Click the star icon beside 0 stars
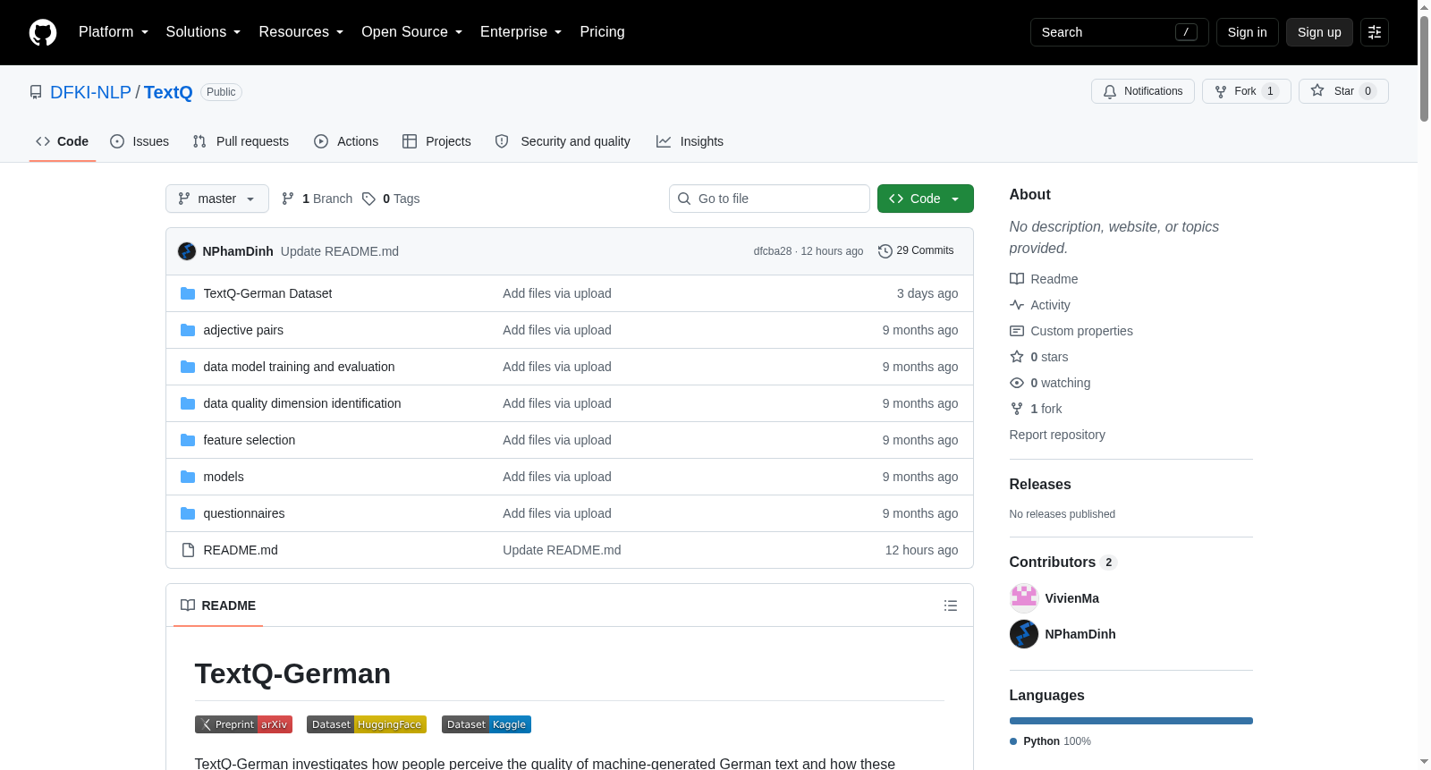The image size is (1431, 770). pyautogui.click(x=1017, y=357)
